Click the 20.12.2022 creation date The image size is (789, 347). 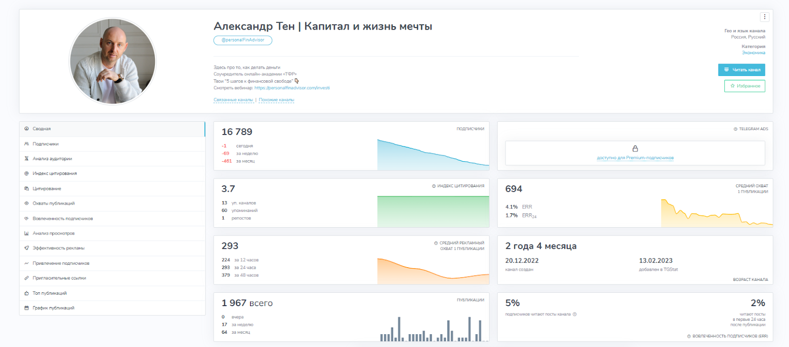[x=522, y=261]
